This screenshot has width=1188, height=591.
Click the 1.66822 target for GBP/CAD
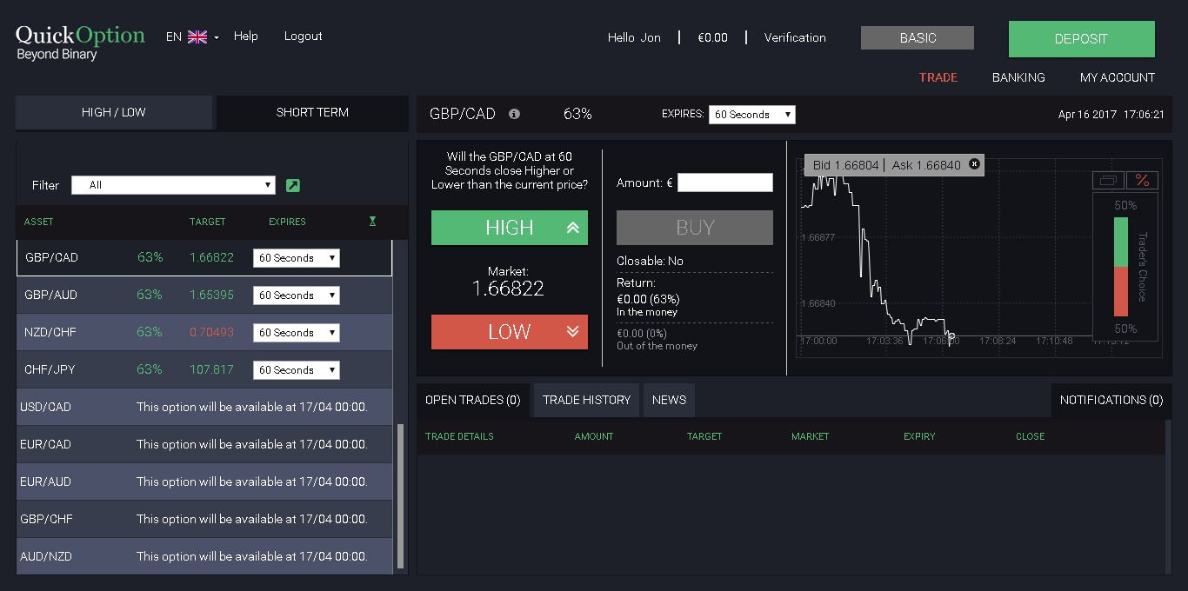[212, 258]
